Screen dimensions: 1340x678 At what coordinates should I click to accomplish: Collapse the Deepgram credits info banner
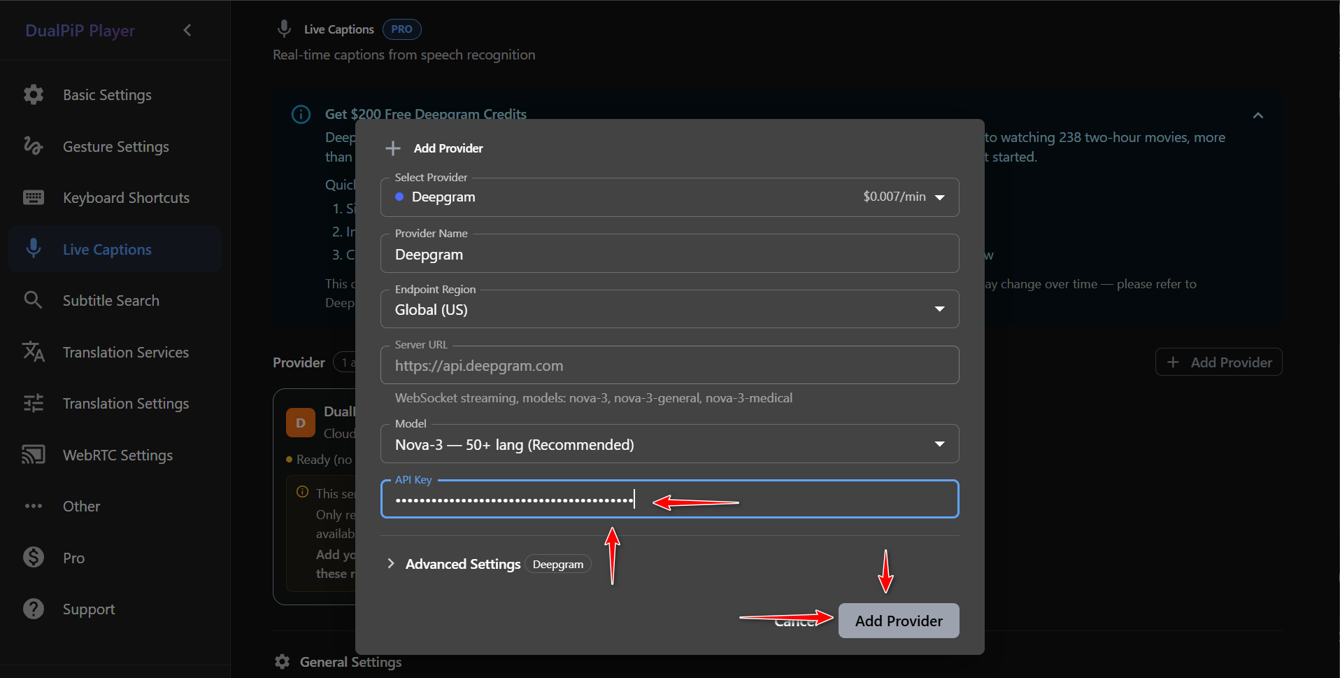point(1257,115)
